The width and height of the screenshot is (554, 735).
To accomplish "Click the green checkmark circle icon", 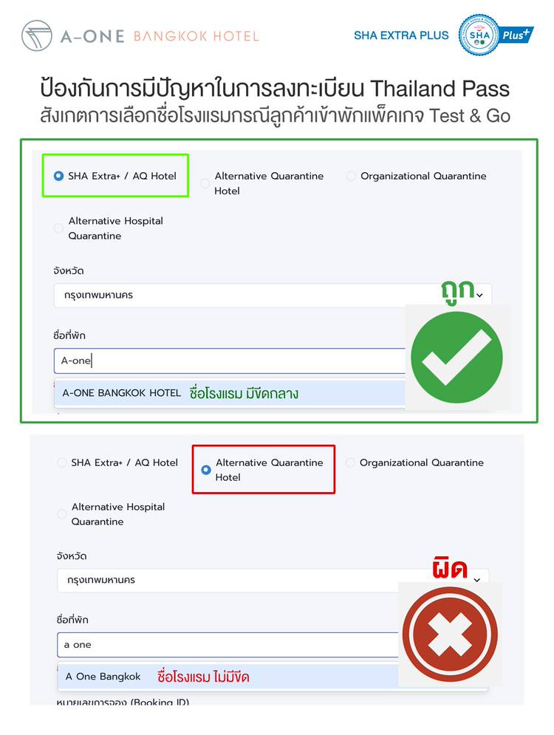I will click(456, 358).
